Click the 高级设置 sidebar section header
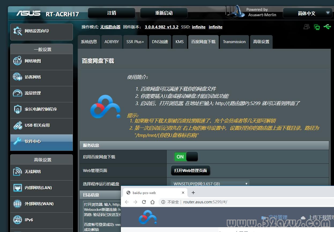The image size is (334, 232). pos(42,160)
